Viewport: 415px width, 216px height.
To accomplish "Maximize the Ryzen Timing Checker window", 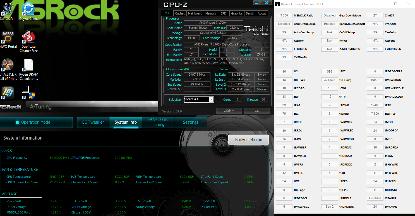I will point(396,4).
